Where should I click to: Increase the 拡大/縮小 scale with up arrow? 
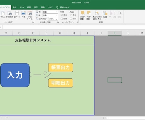[x=57, y=18]
